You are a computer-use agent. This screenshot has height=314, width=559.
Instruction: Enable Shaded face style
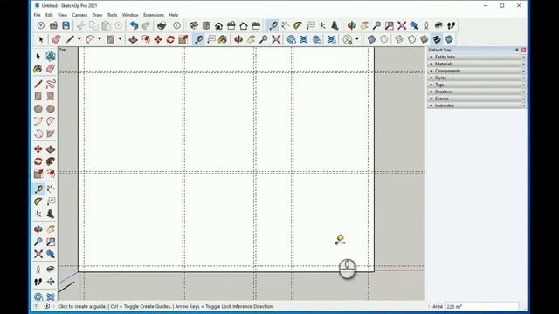(424, 39)
